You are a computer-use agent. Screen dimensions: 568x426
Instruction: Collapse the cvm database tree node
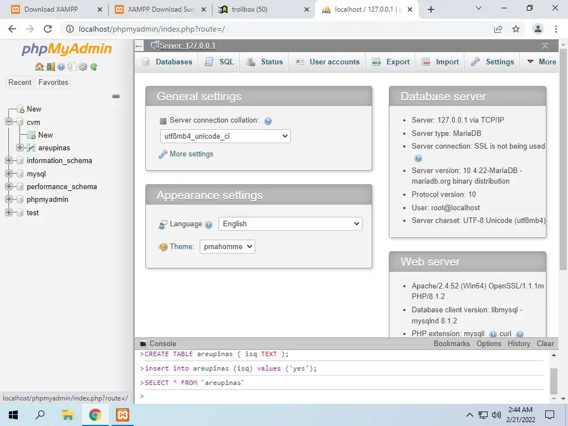9,121
